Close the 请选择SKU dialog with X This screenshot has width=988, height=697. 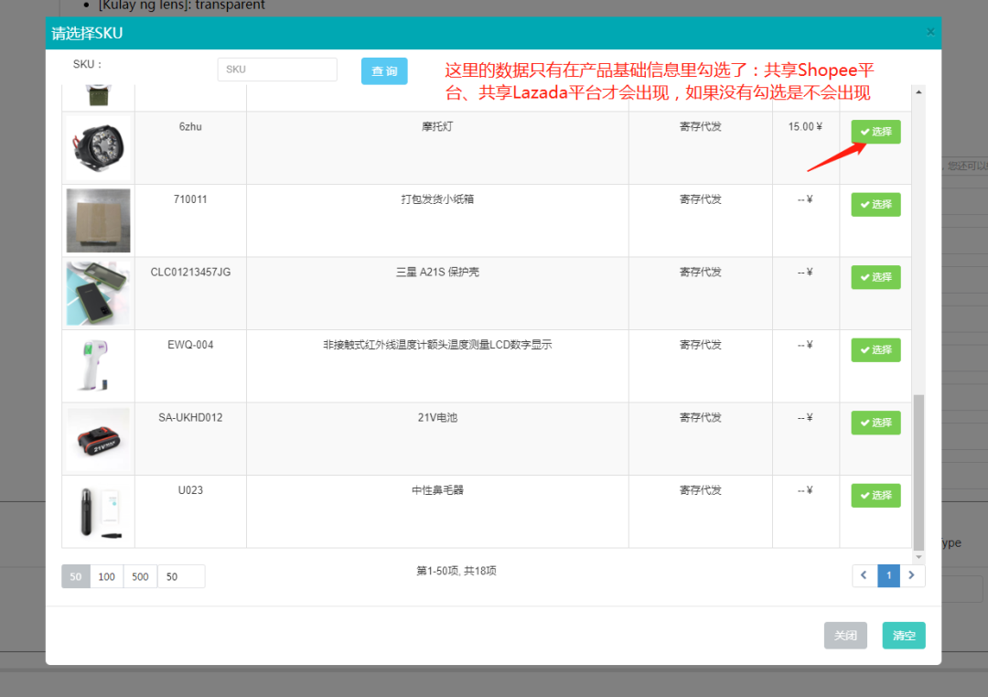(x=930, y=32)
